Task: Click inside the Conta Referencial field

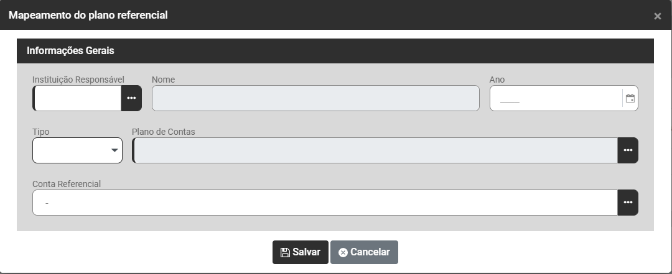Action: [x=324, y=203]
